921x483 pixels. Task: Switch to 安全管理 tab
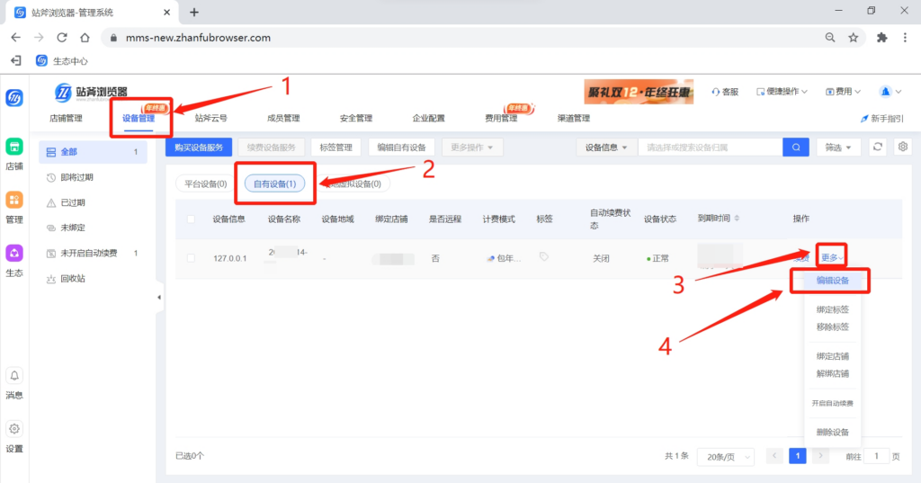[356, 118]
